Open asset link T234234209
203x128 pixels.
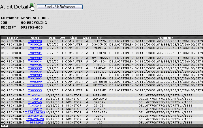click(35, 112)
